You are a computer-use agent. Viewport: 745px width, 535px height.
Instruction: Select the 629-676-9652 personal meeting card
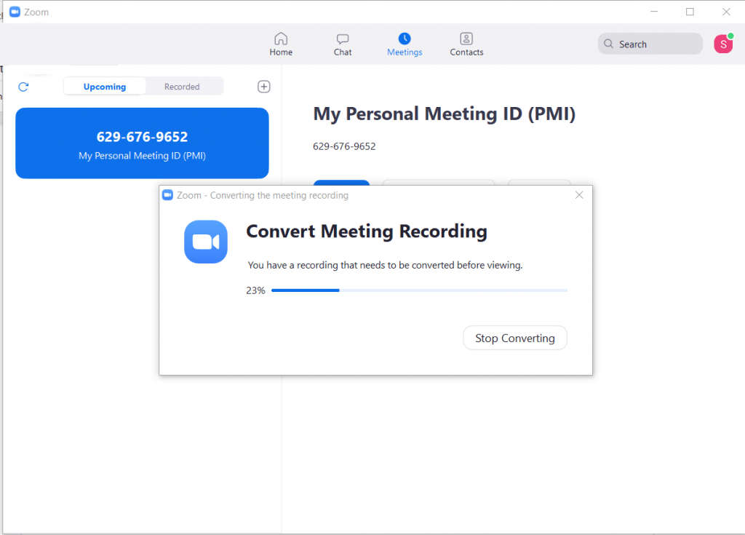(142, 143)
